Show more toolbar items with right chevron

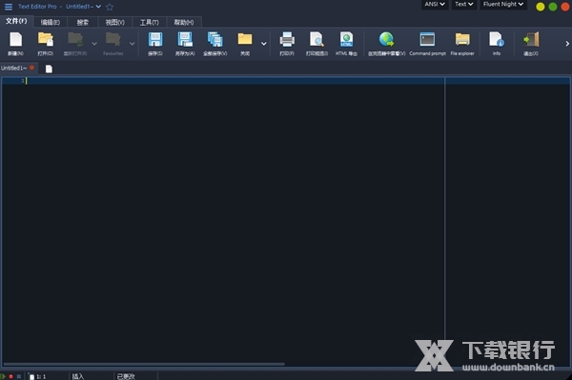(567, 44)
